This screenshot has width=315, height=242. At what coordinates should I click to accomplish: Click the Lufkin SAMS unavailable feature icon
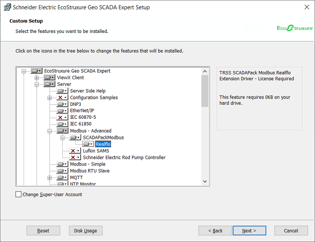click(75, 151)
